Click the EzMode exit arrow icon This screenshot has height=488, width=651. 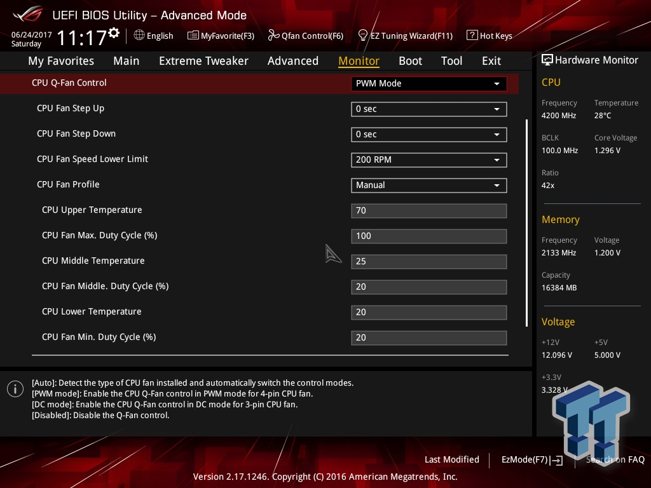point(557,460)
